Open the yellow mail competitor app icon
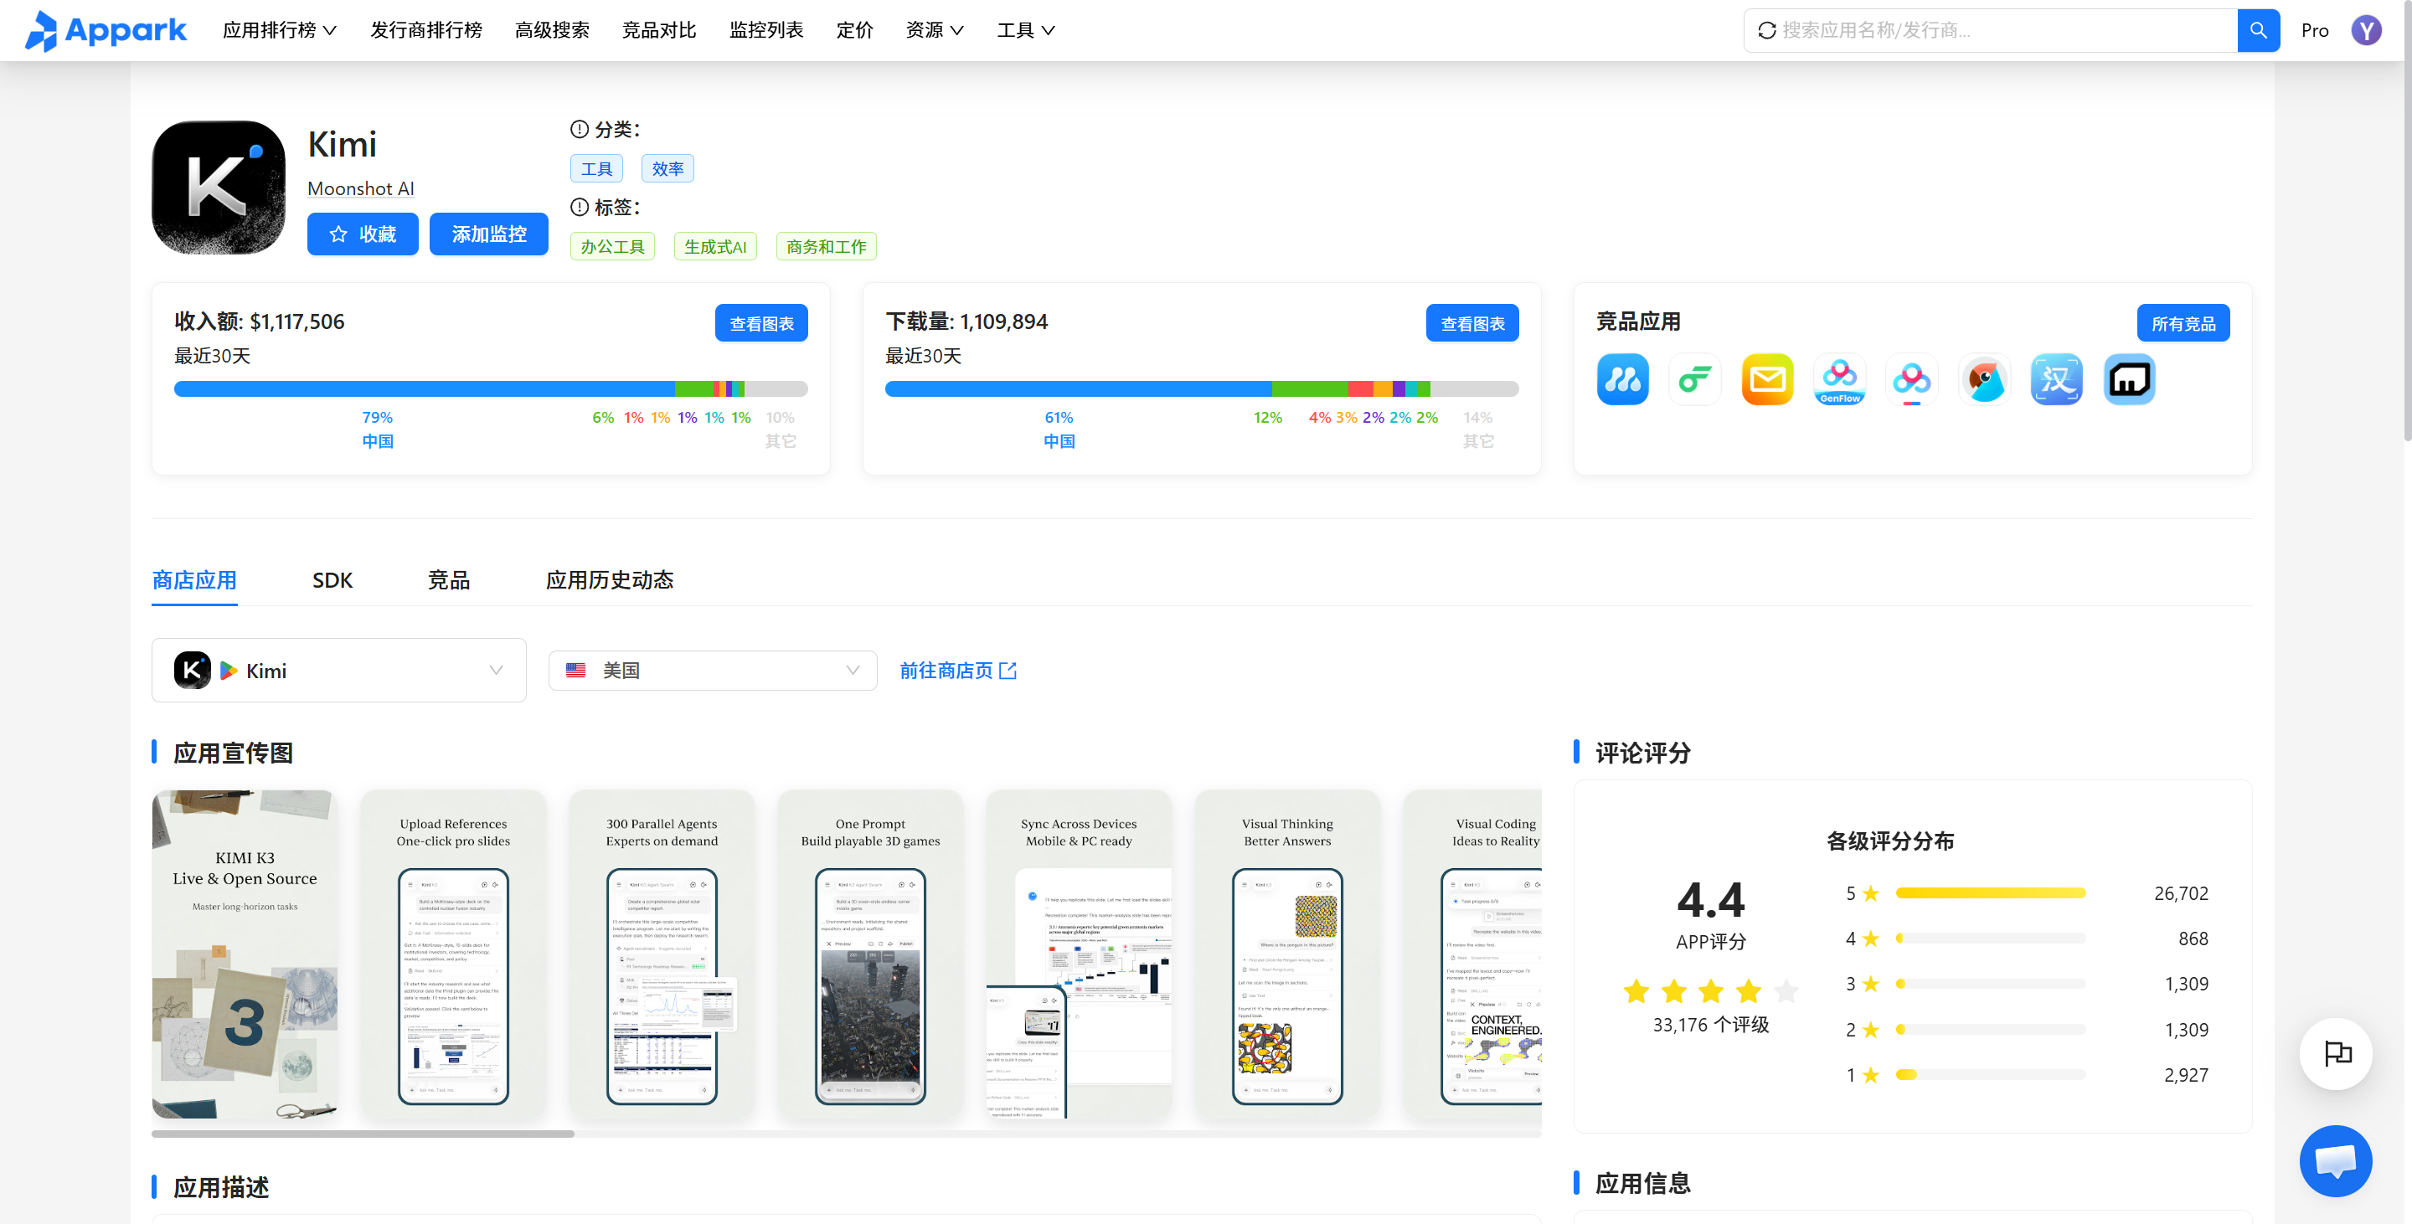This screenshot has height=1224, width=2412. 1767,380
